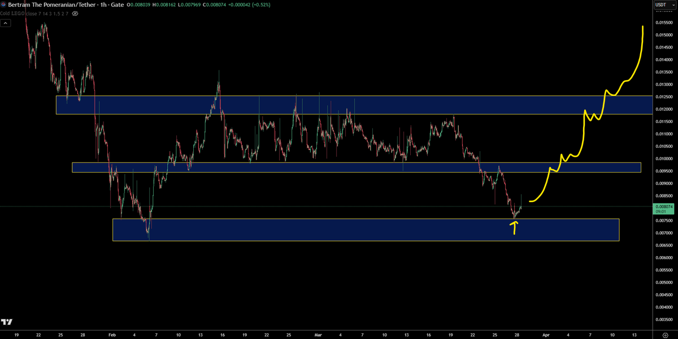Click the 0.009000 price axis label
The height and width of the screenshot is (339, 678).
(664, 183)
